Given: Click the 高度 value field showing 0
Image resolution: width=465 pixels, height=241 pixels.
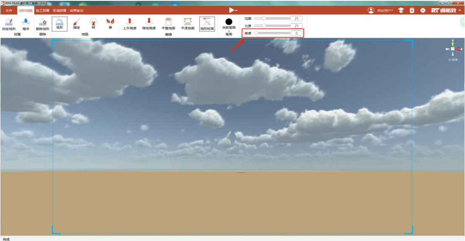Looking at the screenshot, I should tap(297, 33).
